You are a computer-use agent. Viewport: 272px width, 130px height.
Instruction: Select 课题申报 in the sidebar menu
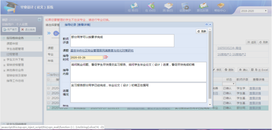(x=12, y=43)
